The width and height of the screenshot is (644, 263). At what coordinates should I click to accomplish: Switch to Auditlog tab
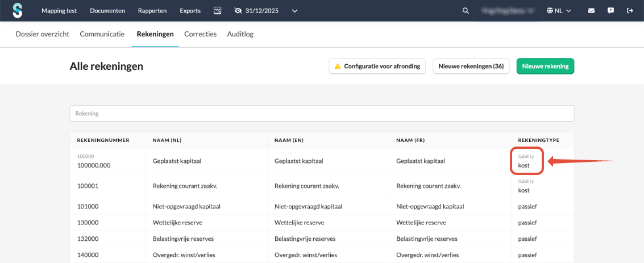(240, 34)
